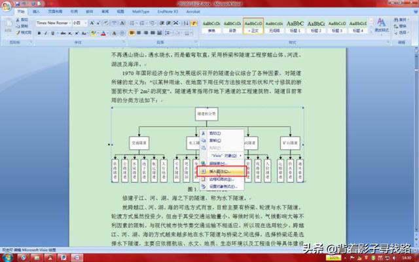The image size is (419, 262).
Task: Open the Acrobat ribbon tab
Action: [x=193, y=12]
